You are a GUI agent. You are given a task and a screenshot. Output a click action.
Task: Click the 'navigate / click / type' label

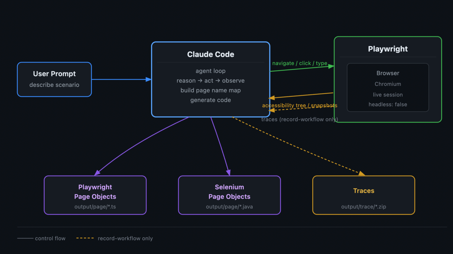[x=300, y=63]
